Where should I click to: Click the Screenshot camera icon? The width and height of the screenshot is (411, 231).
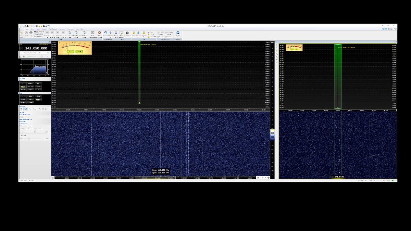click(x=127, y=33)
